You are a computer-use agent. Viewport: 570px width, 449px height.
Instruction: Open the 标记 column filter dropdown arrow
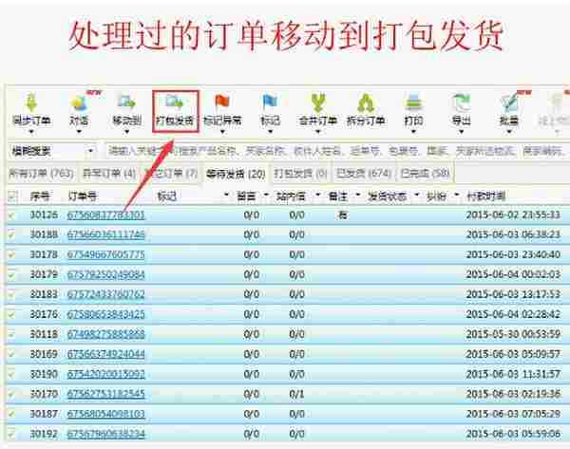click(x=227, y=196)
